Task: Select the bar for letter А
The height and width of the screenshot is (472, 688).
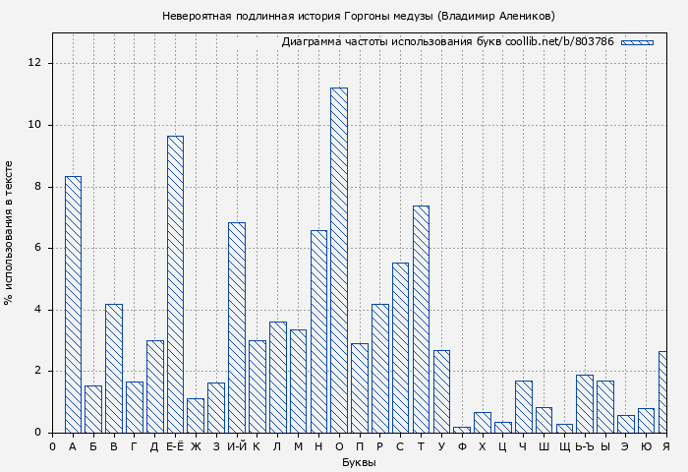Action: (x=73, y=305)
